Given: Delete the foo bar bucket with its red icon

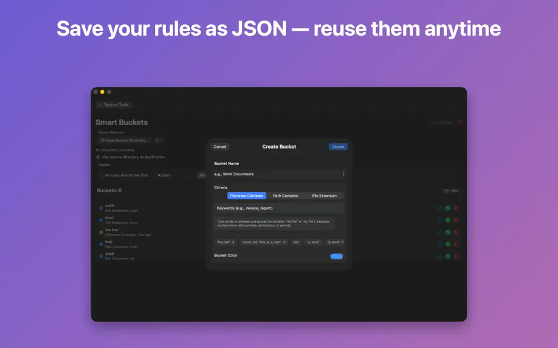Looking at the screenshot, I should tap(456, 232).
